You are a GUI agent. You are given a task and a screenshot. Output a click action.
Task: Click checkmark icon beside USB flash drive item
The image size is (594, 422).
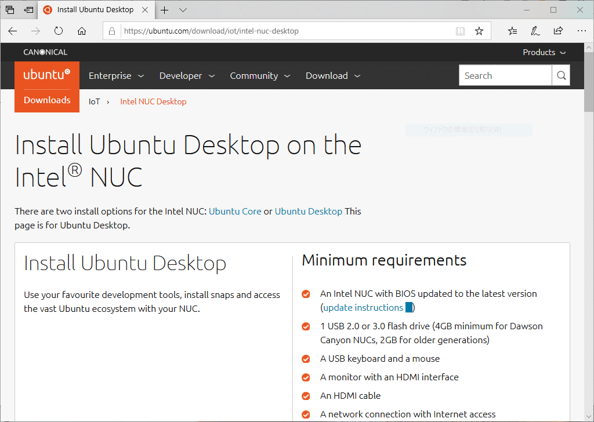point(306,326)
